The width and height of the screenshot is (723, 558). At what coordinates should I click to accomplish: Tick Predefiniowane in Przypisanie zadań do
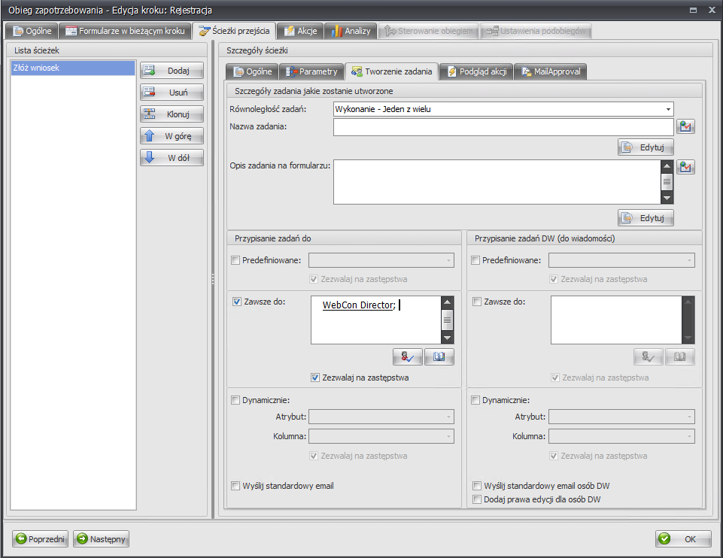click(235, 260)
